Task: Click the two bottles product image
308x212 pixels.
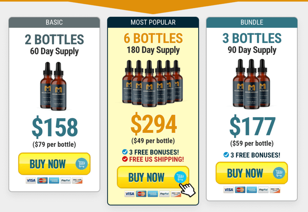Action: pyautogui.click(x=53, y=86)
